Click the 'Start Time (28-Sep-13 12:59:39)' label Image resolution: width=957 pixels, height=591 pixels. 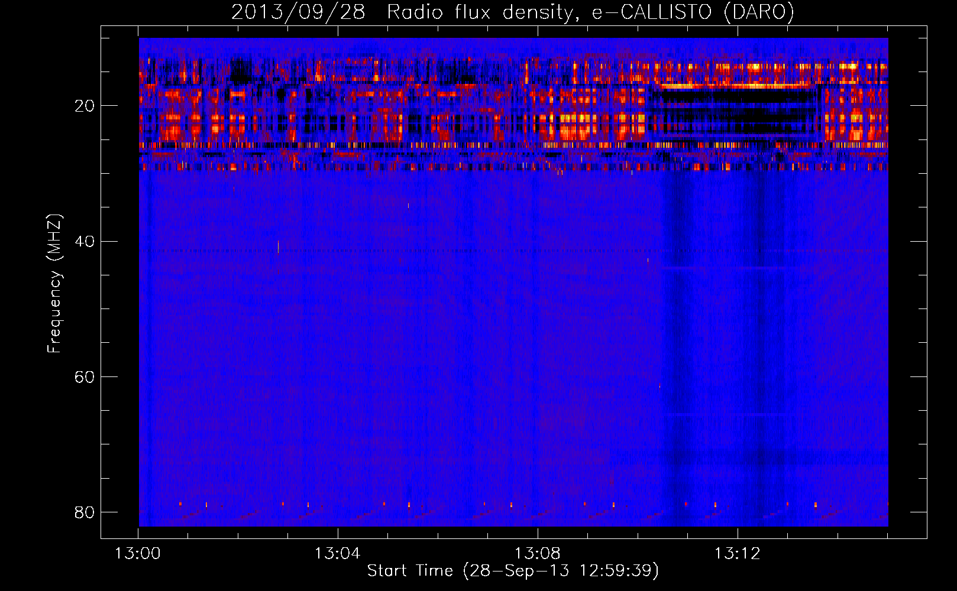tap(513, 571)
